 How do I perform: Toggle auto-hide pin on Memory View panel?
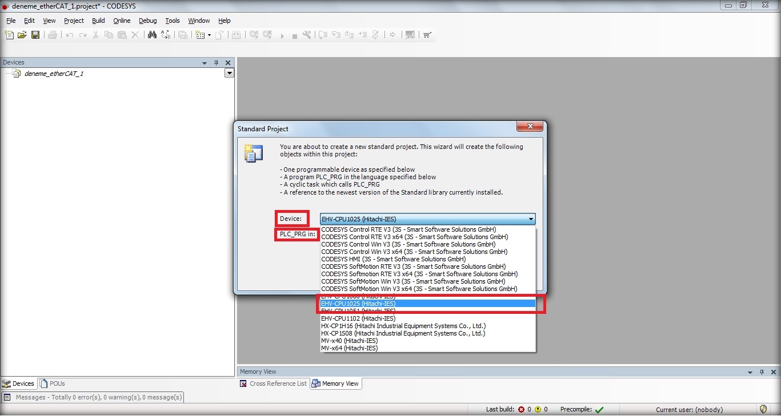pyautogui.click(x=762, y=372)
